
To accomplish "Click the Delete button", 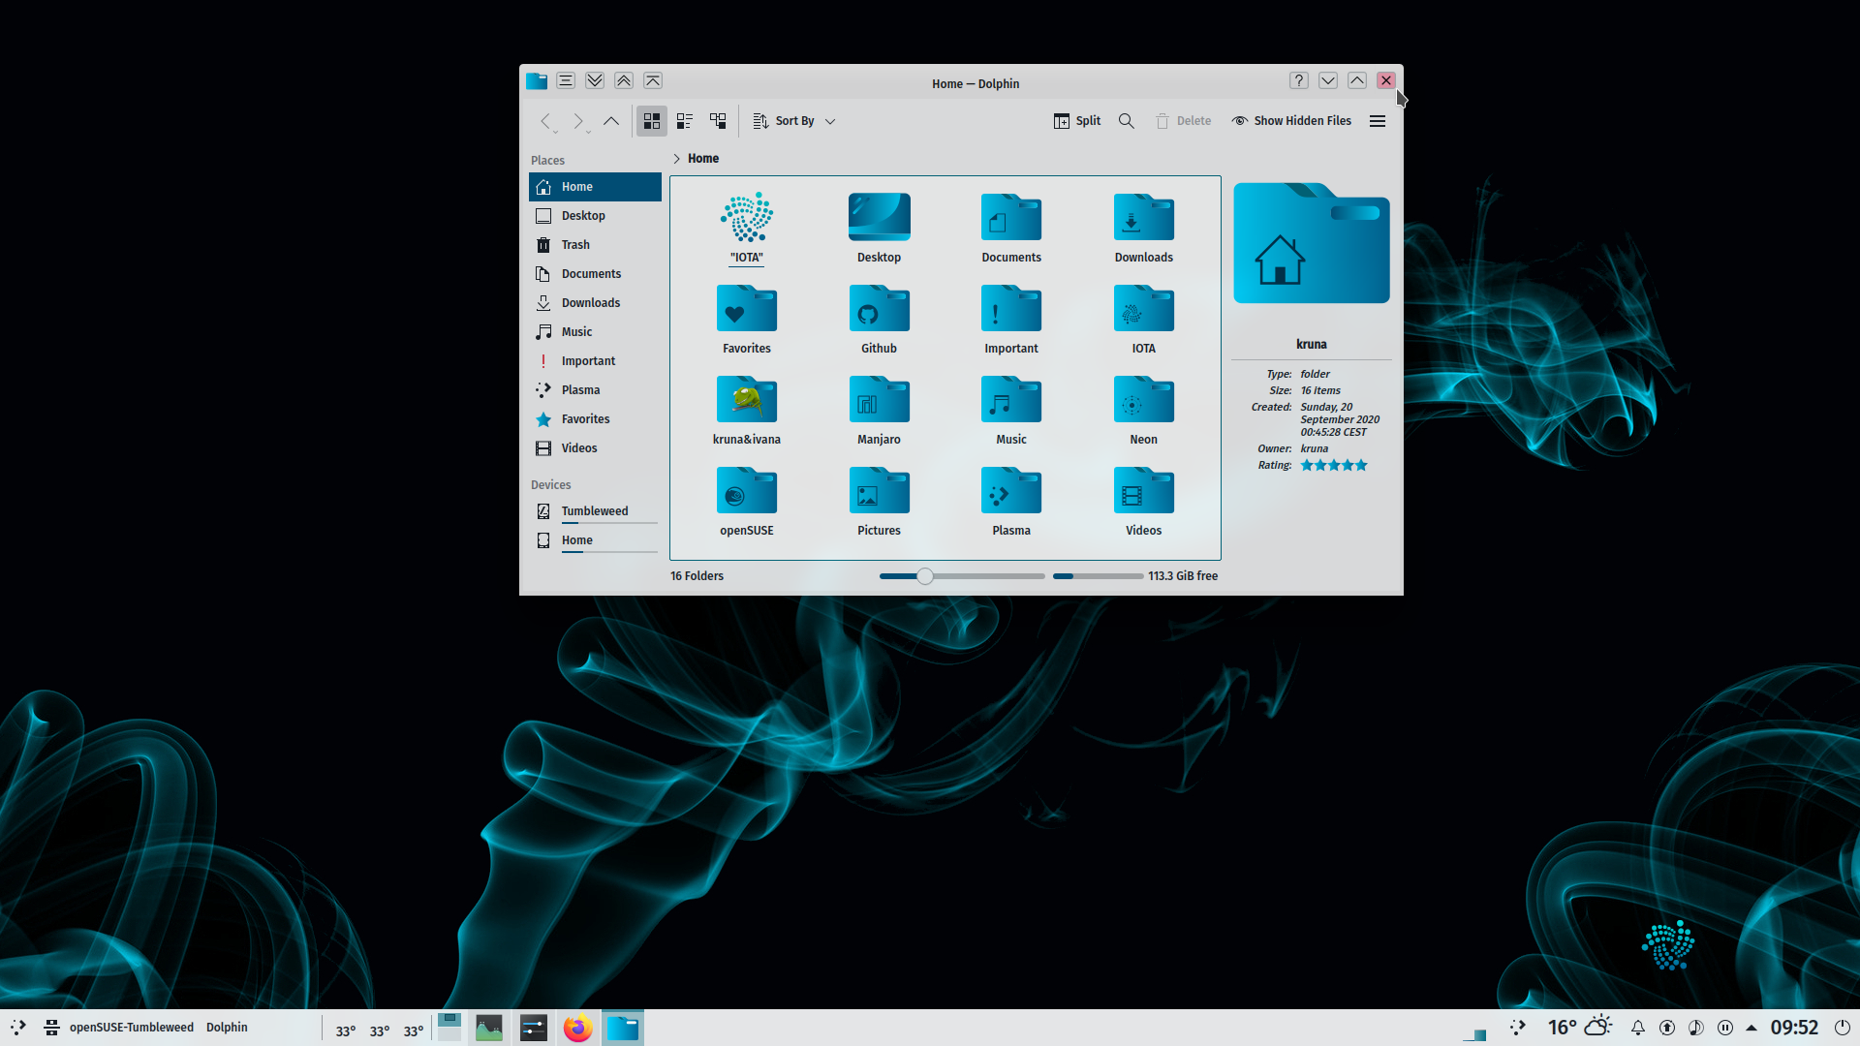I will [x=1184, y=121].
